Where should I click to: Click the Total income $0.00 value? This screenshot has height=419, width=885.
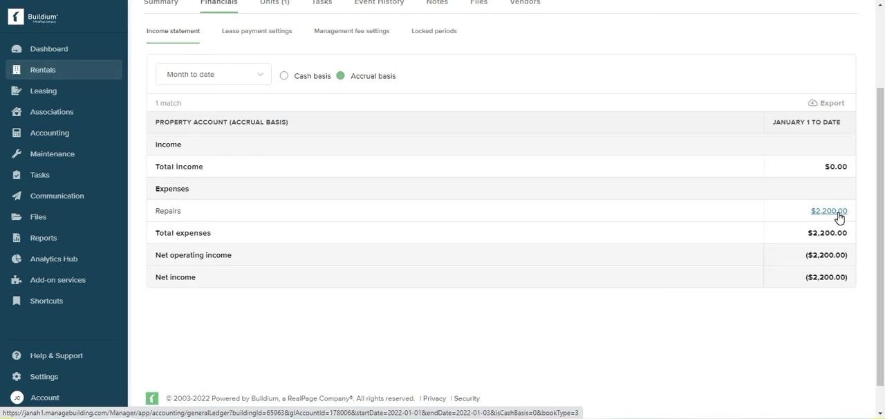[836, 167]
